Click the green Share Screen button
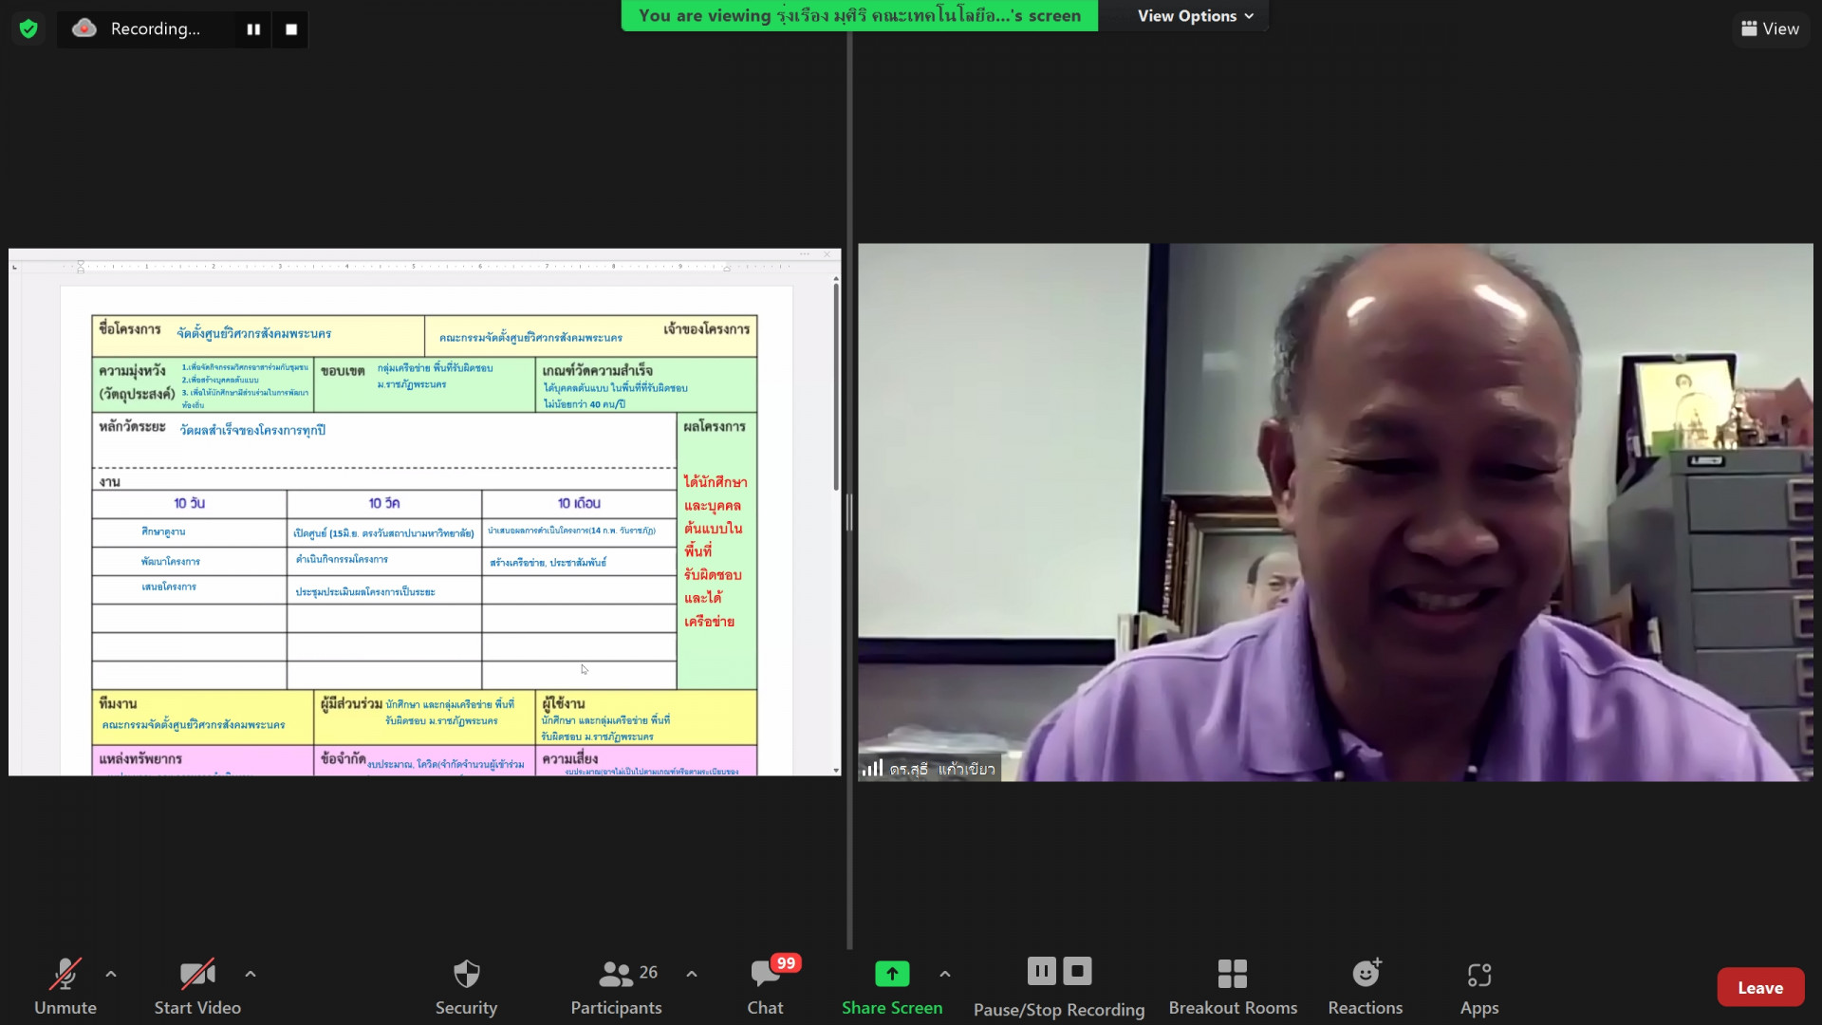Screen dimensions: 1822x1025 [892, 987]
